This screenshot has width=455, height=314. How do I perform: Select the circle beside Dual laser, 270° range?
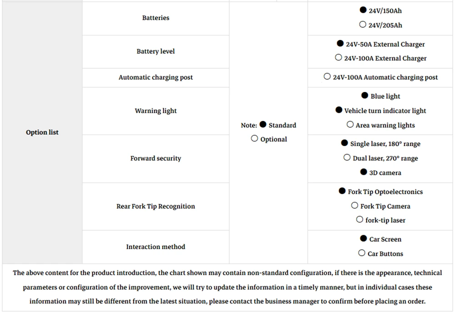click(x=347, y=157)
